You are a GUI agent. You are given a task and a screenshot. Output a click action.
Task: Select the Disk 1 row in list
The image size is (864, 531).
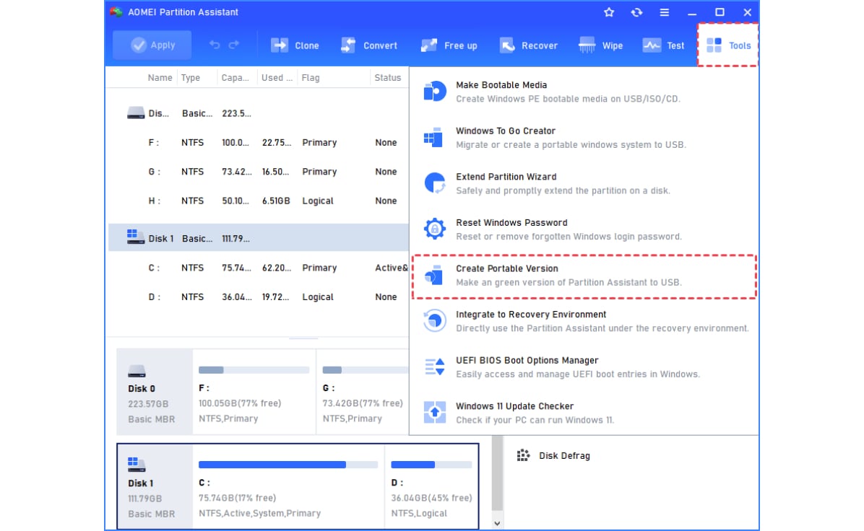[258, 237]
